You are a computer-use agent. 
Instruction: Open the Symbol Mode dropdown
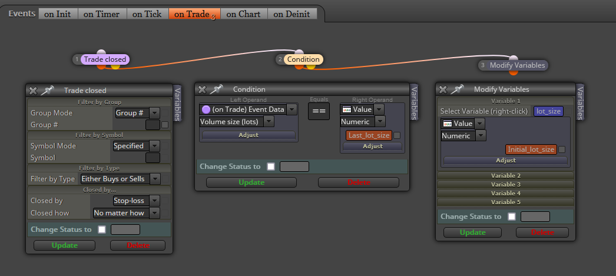coord(136,146)
